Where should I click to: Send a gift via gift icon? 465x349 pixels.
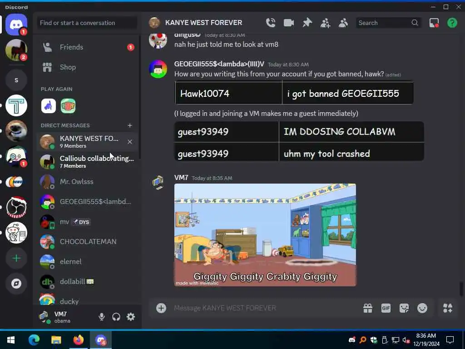point(368,308)
